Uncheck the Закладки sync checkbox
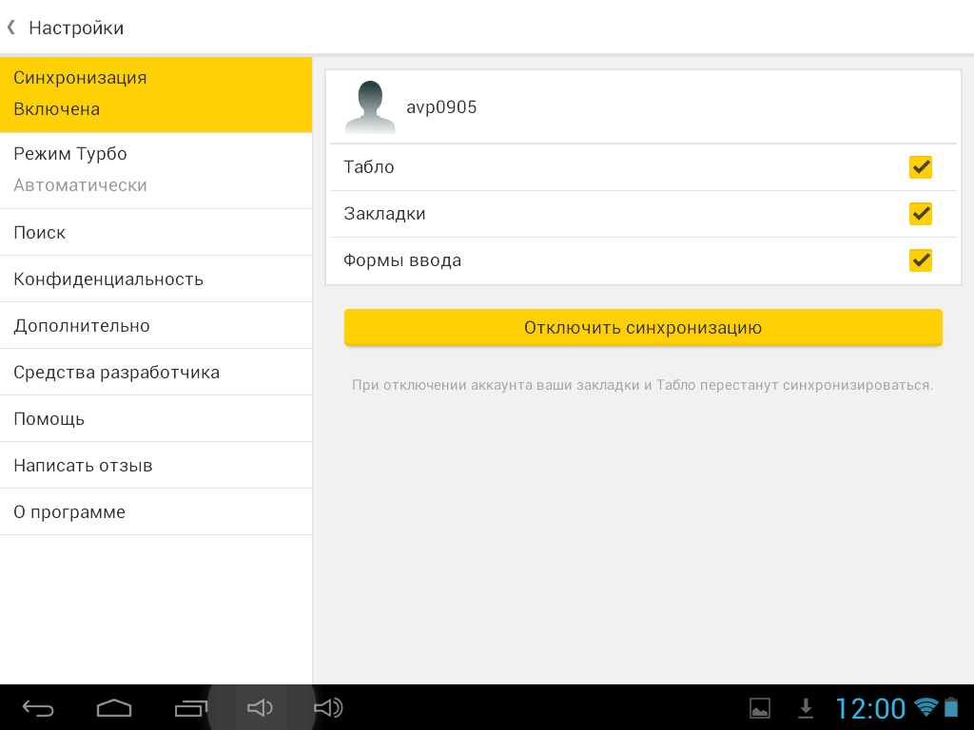Image resolution: width=974 pixels, height=730 pixels. pos(920,214)
